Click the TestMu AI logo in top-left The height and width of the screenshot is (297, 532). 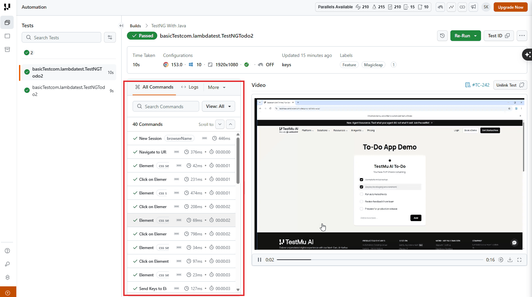tap(7, 7)
